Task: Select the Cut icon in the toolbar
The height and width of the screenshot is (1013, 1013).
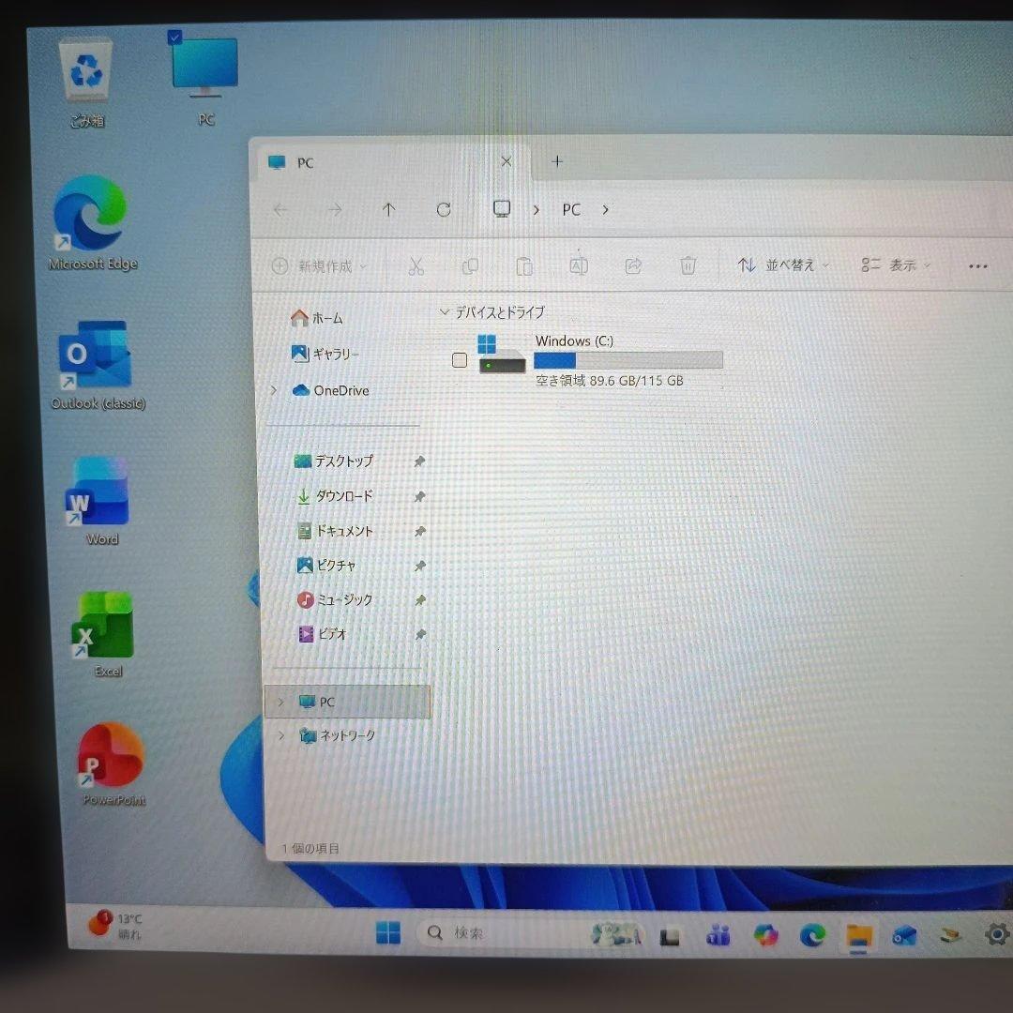Action: pos(416,265)
